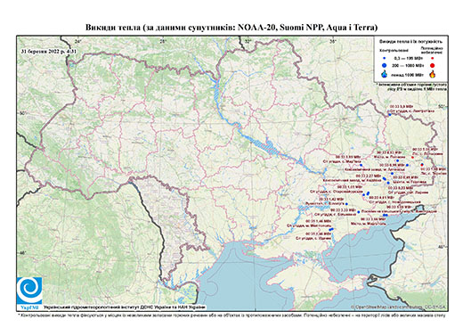
Task: Click the large blue circle legend symbol
Action: 384,65
